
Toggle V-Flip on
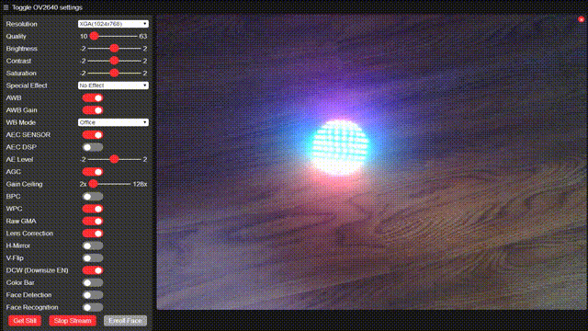(x=93, y=258)
